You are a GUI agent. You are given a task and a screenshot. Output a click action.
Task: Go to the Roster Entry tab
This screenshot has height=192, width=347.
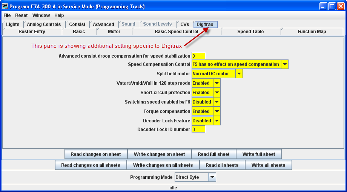(32, 32)
